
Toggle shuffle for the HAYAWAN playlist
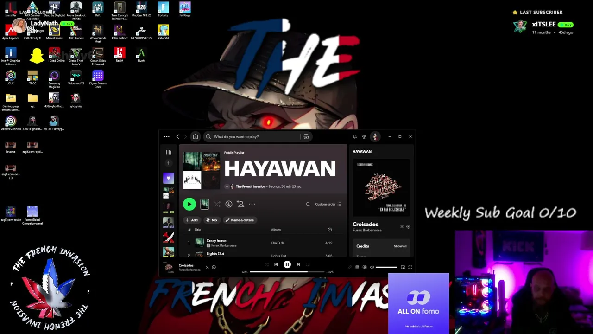pos(217,204)
